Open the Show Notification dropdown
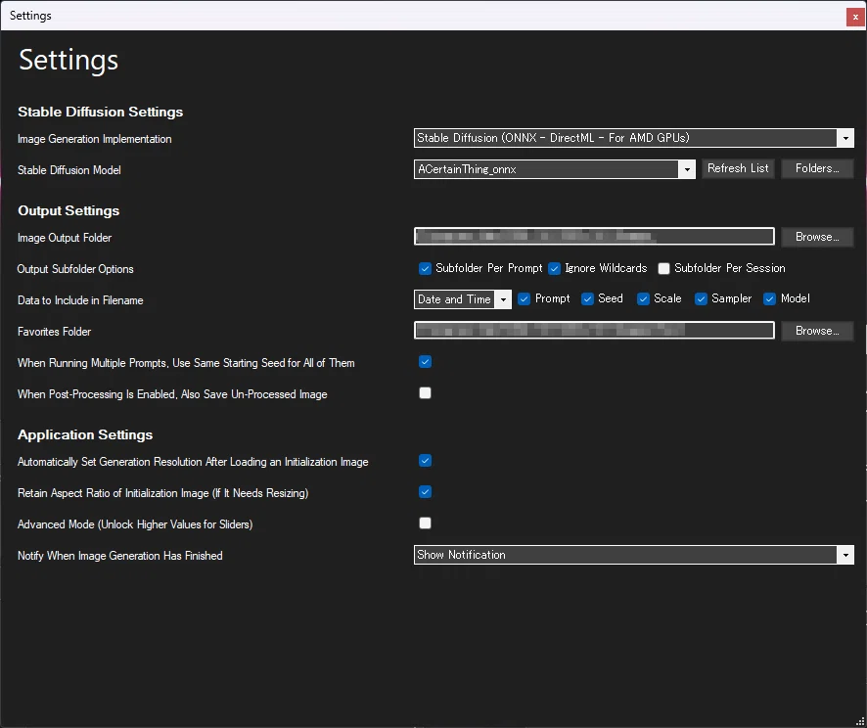This screenshot has width=867, height=728. click(634, 555)
